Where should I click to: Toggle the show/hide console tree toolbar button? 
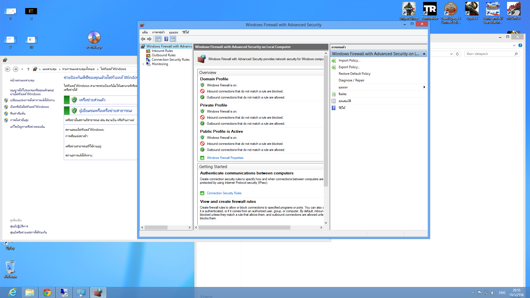[x=158, y=39]
